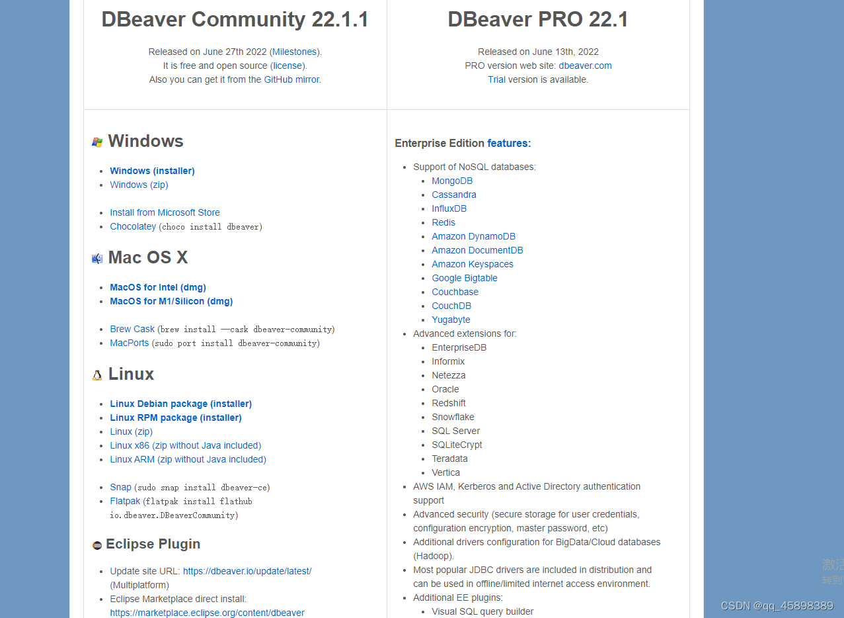
Task: Click the Snowflake list item
Action: 453,417
